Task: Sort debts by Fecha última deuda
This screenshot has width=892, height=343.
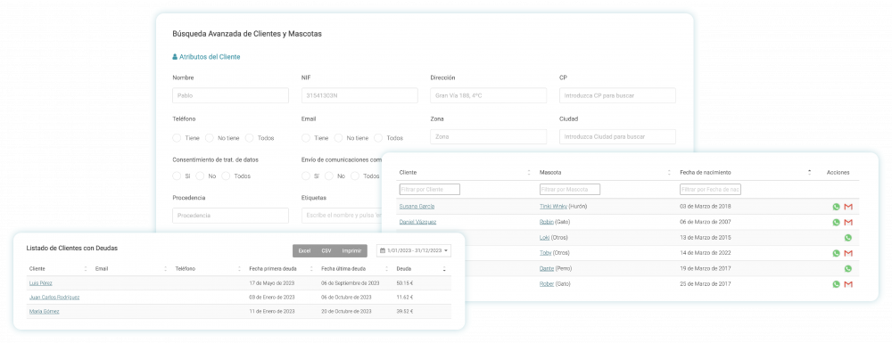Action: (x=386, y=268)
